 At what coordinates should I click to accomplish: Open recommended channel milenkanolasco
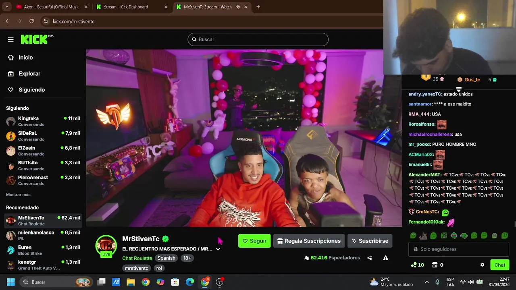click(x=43, y=236)
